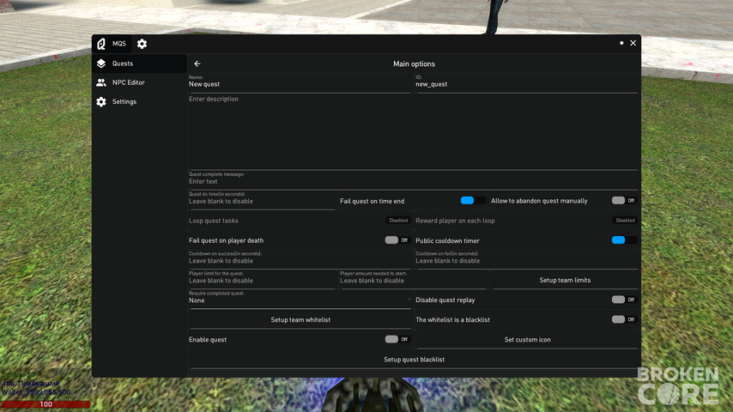The image size is (733, 412).
Task: Click the Set custom icon button
Action: (x=527, y=340)
